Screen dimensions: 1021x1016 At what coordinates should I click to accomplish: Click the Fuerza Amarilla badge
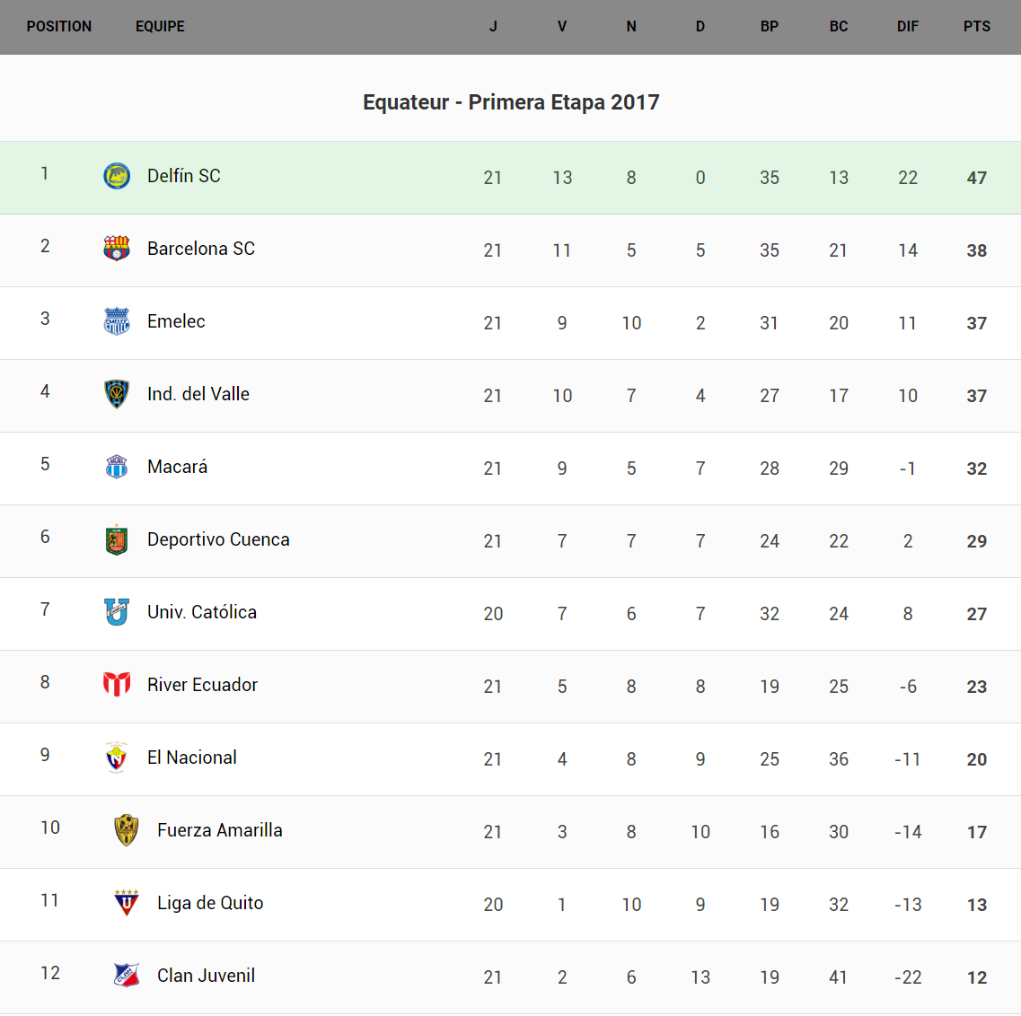127,830
